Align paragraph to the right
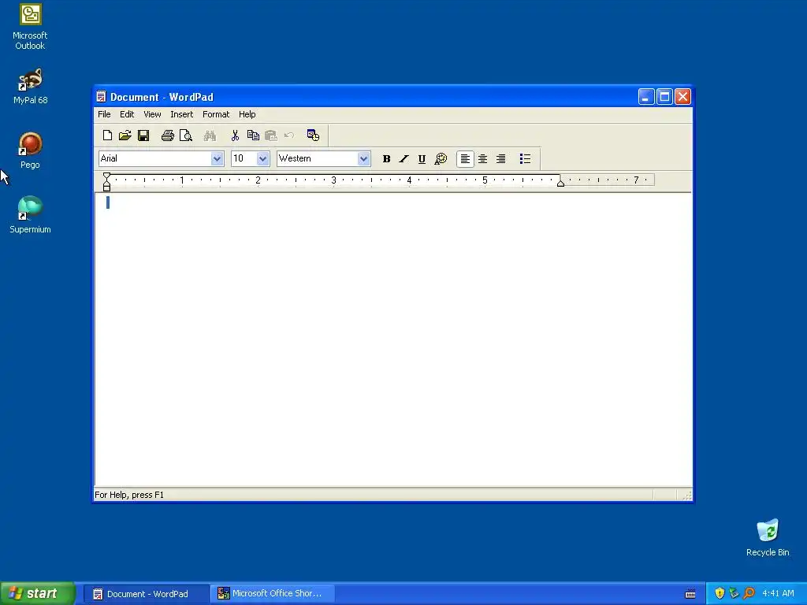The height and width of the screenshot is (605, 807). point(500,159)
